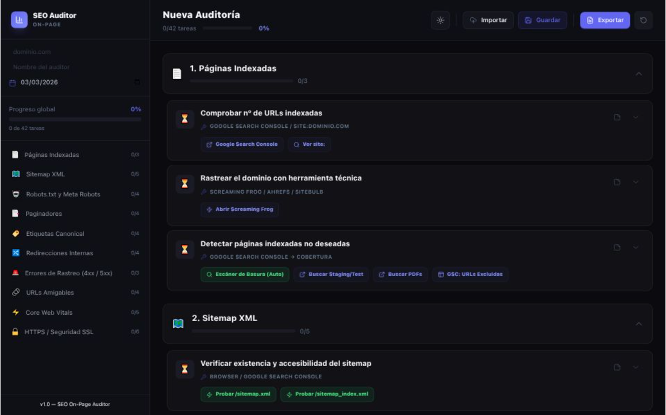
Task: Toggle hourglass status of Rastrear el dominio task
Action: 184,184
